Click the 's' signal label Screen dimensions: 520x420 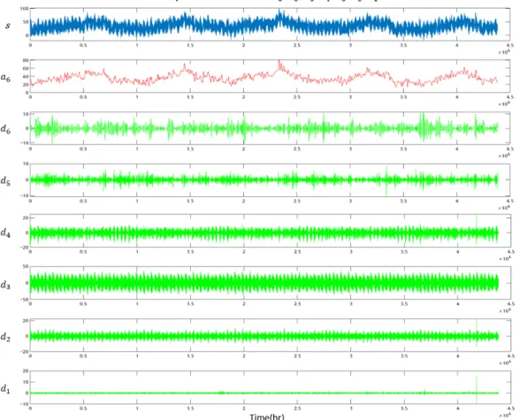[8, 26]
